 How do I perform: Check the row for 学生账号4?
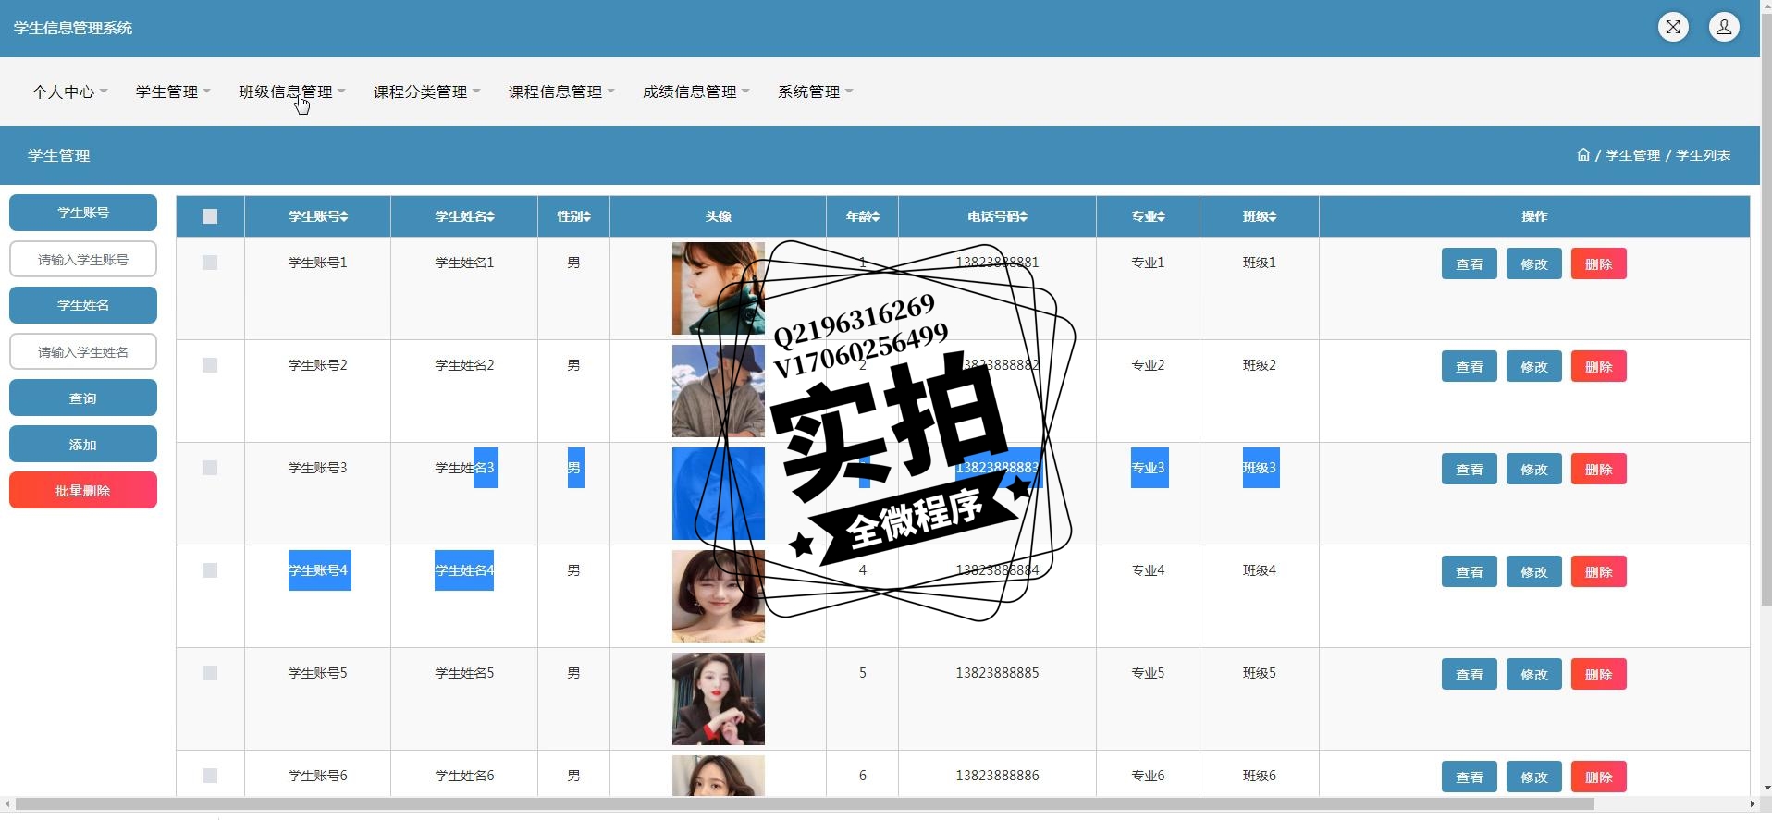pyautogui.click(x=210, y=570)
